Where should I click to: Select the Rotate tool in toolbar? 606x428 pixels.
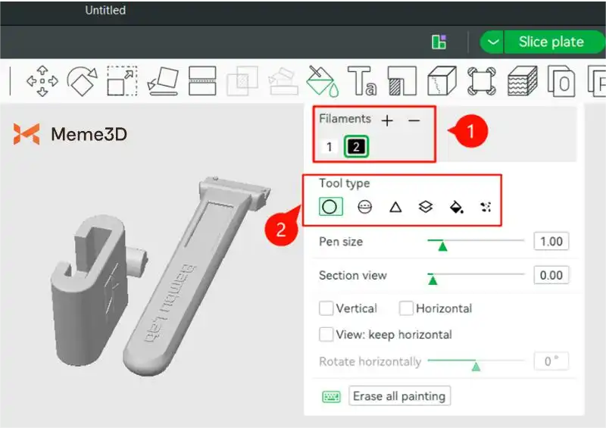click(82, 80)
